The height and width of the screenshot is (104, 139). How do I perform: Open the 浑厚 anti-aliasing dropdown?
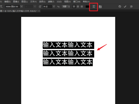coord(66,7)
